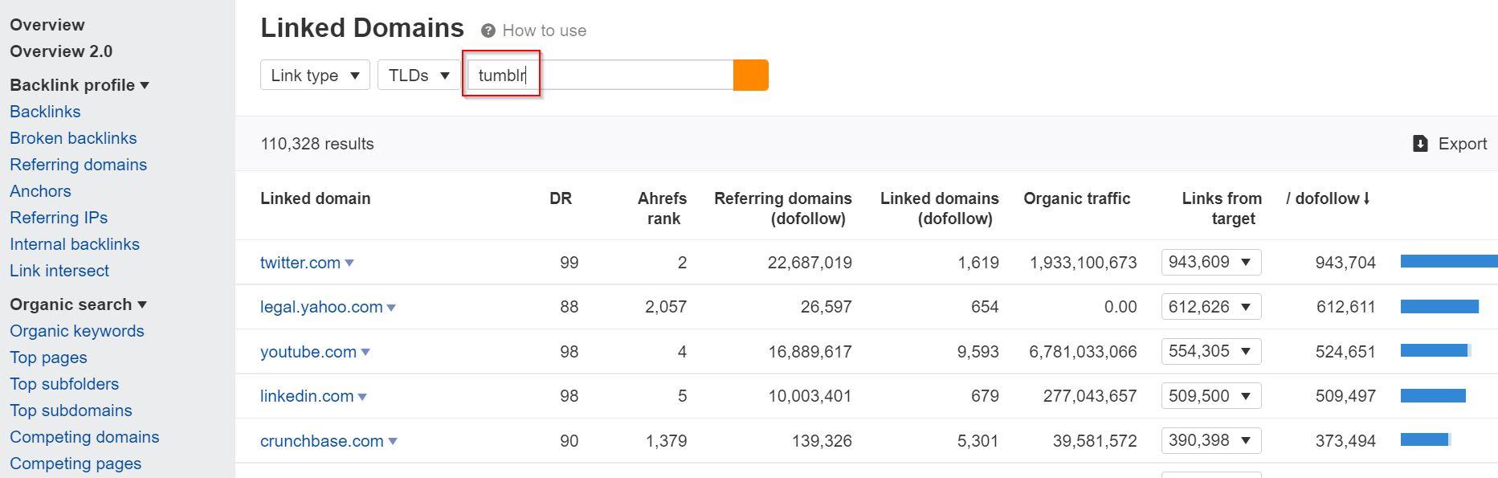Open Competing domains in sidebar

point(84,437)
